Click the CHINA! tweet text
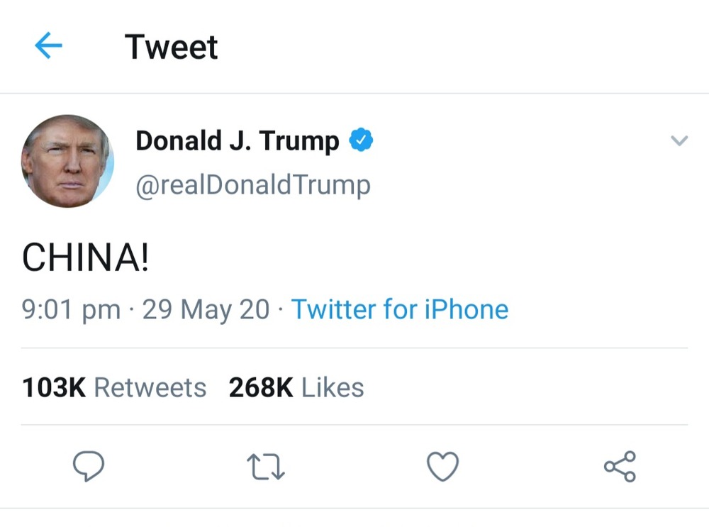 tap(86, 259)
